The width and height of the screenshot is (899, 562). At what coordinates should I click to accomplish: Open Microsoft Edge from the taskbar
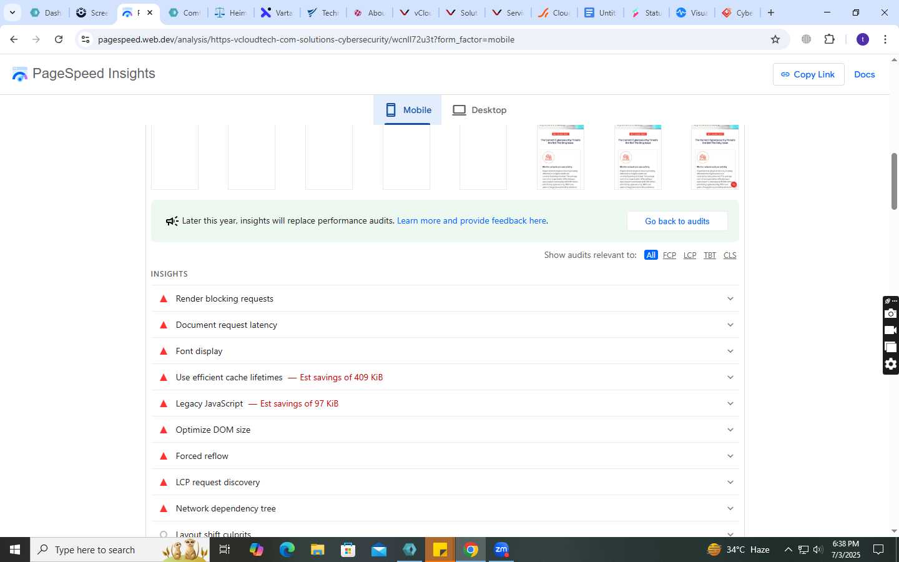pyautogui.click(x=287, y=550)
